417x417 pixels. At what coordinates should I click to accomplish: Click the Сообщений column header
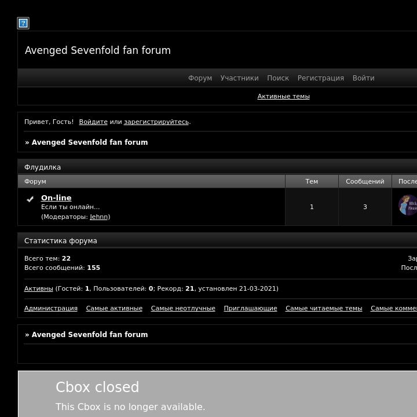pos(365,181)
